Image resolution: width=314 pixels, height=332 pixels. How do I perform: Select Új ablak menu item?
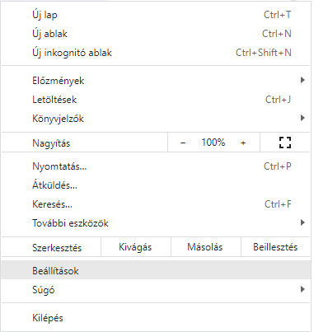tap(156, 34)
